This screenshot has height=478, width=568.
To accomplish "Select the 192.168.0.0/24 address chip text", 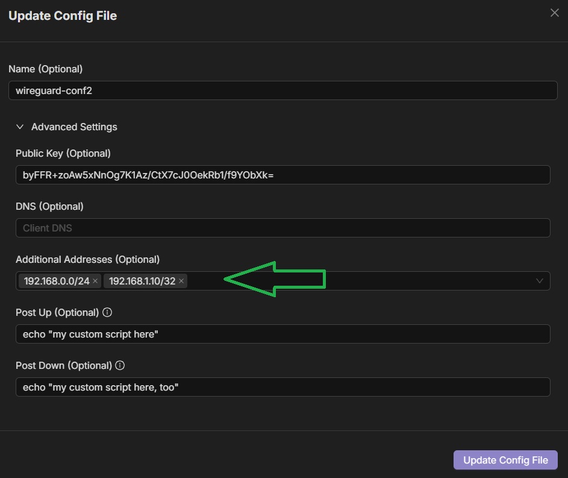I will (x=57, y=281).
